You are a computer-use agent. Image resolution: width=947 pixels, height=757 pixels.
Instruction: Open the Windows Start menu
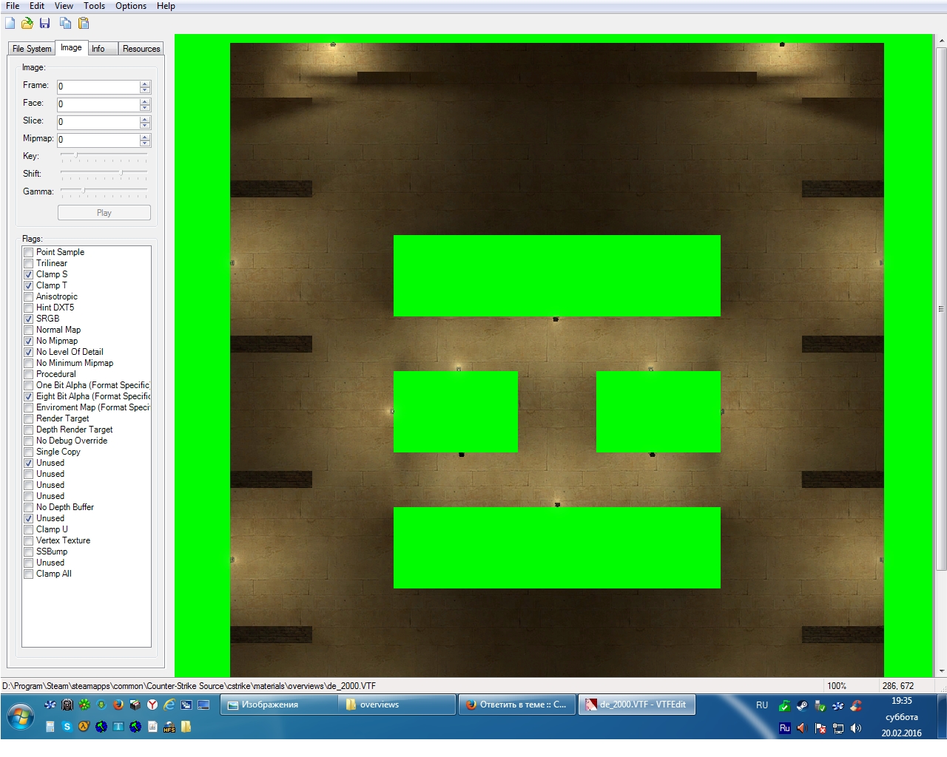21,716
